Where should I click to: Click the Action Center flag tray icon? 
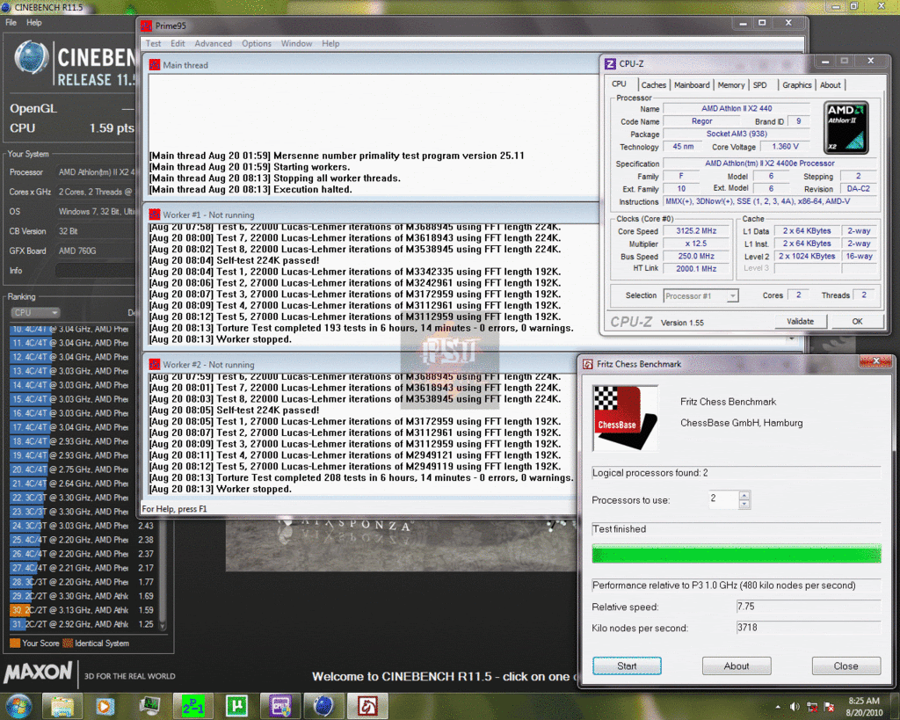pyautogui.click(x=830, y=707)
